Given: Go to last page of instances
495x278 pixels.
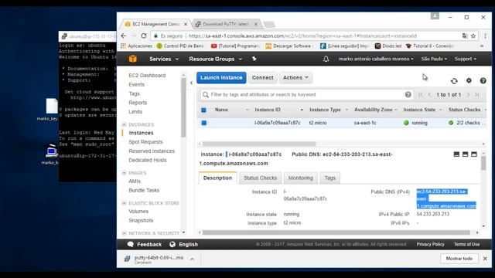Looking at the screenshot, I should [x=476, y=94].
